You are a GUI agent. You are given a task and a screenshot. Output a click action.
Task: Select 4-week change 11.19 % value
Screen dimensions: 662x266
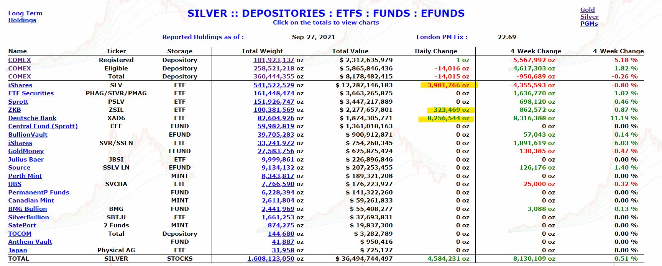coord(624,118)
